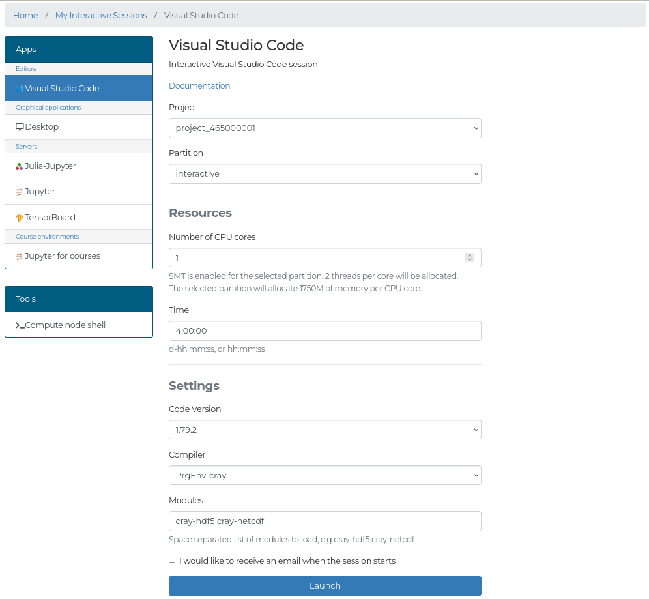
Task: Click the Modules input field
Action: click(324, 521)
